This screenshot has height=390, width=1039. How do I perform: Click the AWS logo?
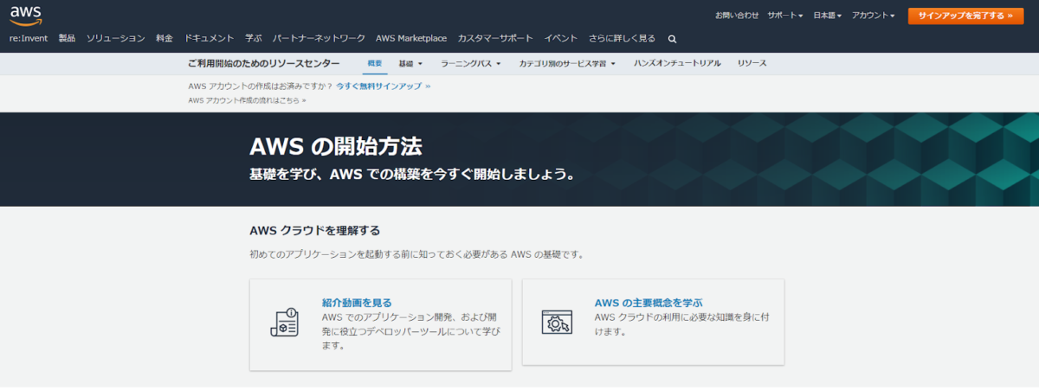click(x=26, y=14)
